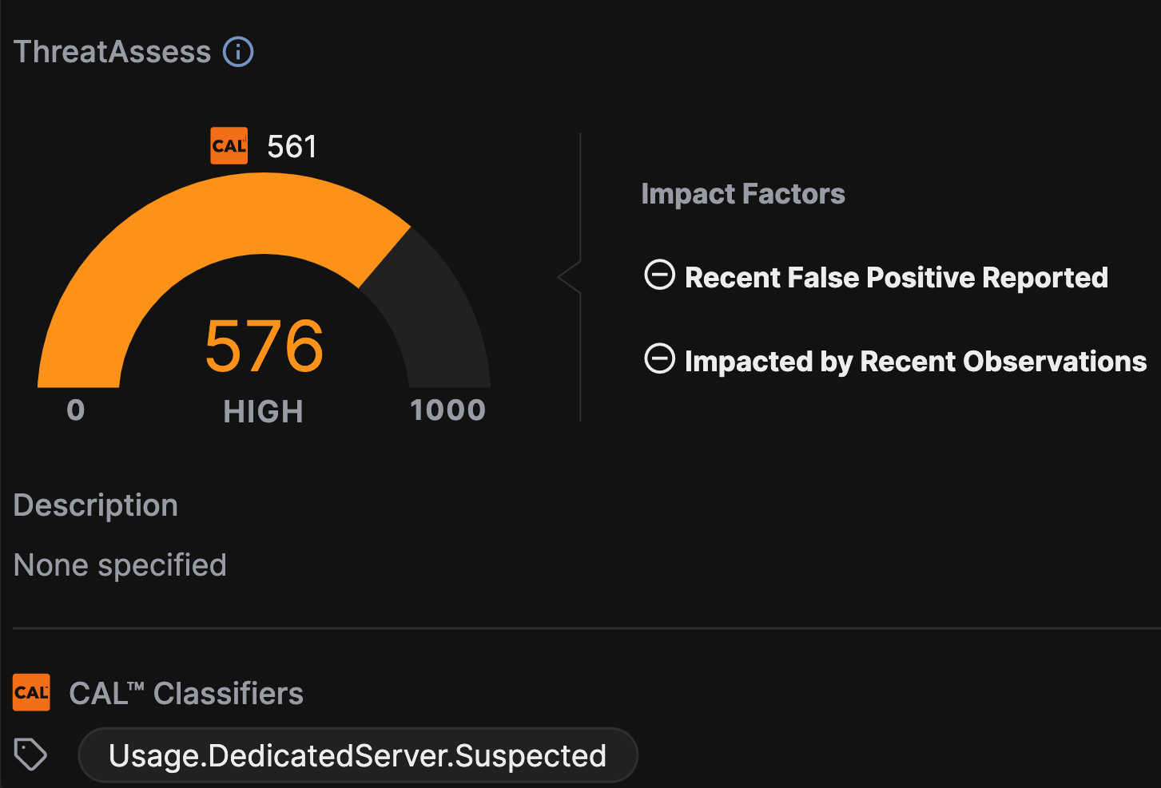The height and width of the screenshot is (788, 1161).
Task: Click the ThreatAssess heading
Action: 113,52
